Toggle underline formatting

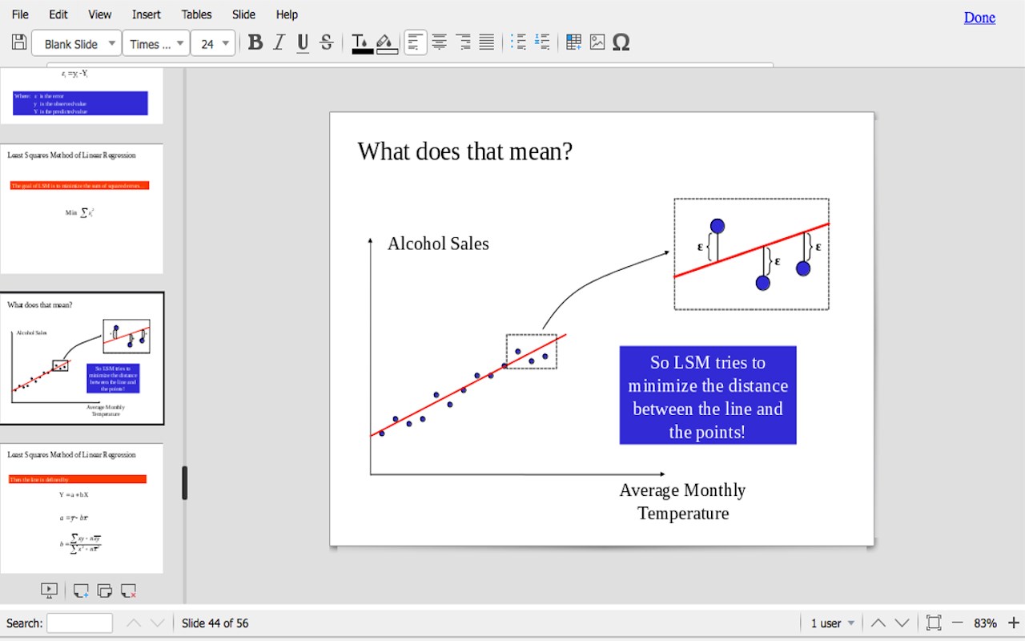(303, 42)
